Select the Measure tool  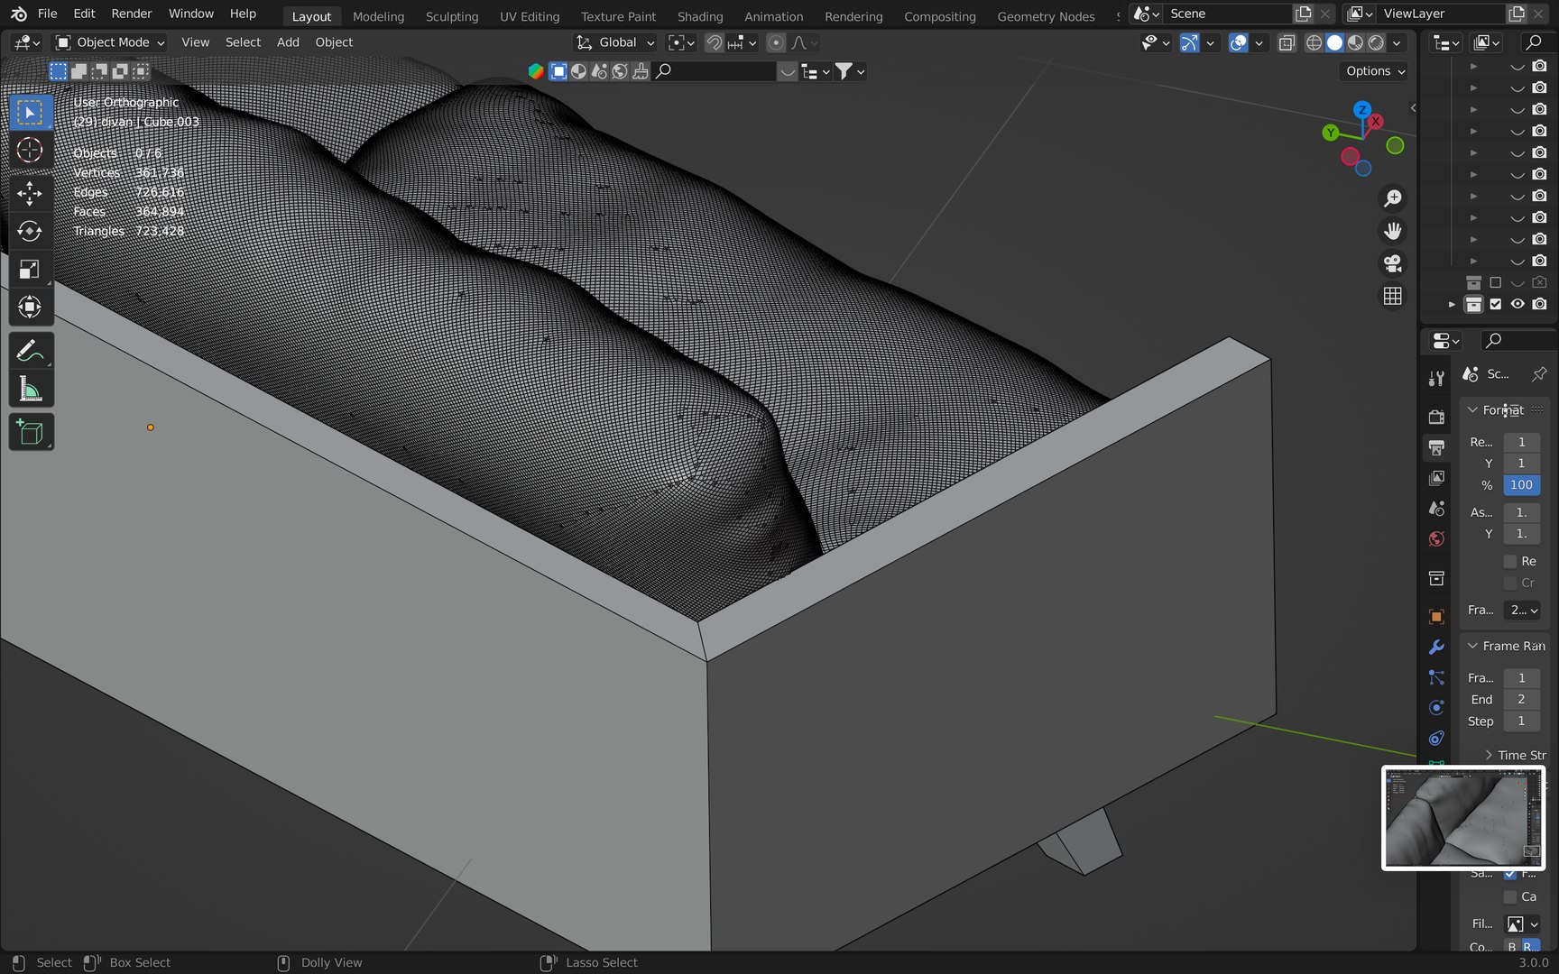[x=30, y=389]
